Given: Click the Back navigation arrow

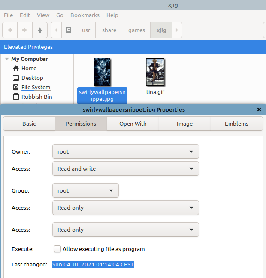Looking at the screenshot, I should pyautogui.click(x=10, y=30).
